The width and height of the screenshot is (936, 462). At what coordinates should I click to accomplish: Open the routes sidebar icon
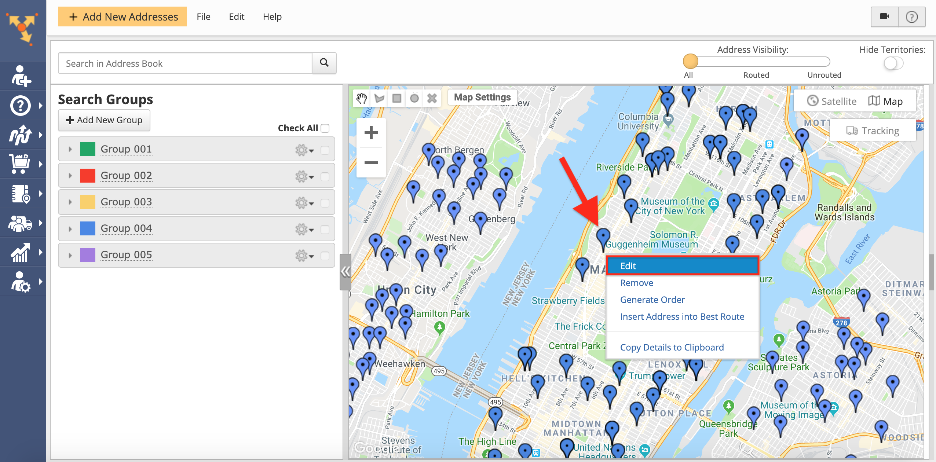coord(21,135)
